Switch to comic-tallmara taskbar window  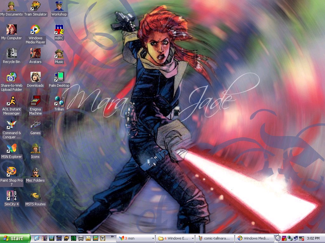(x=215, y=238)
